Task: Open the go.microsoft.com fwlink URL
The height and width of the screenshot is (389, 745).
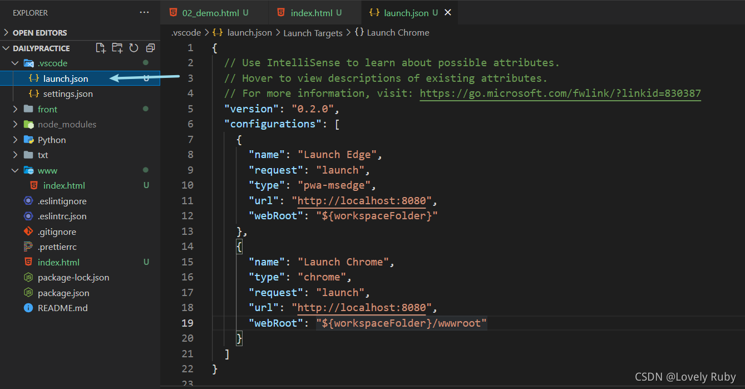Action: [x=560, y=93]
